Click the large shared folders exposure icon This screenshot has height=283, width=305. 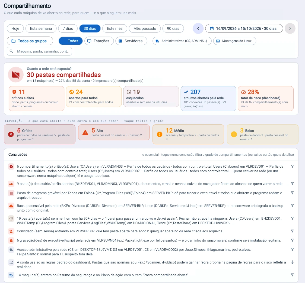pos(16,75)
